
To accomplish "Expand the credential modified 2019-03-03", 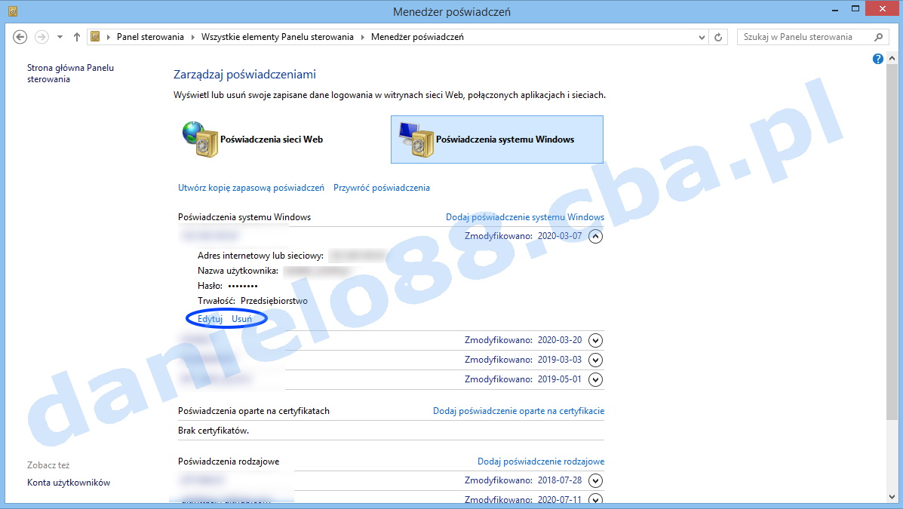I will tap(596, 360).
